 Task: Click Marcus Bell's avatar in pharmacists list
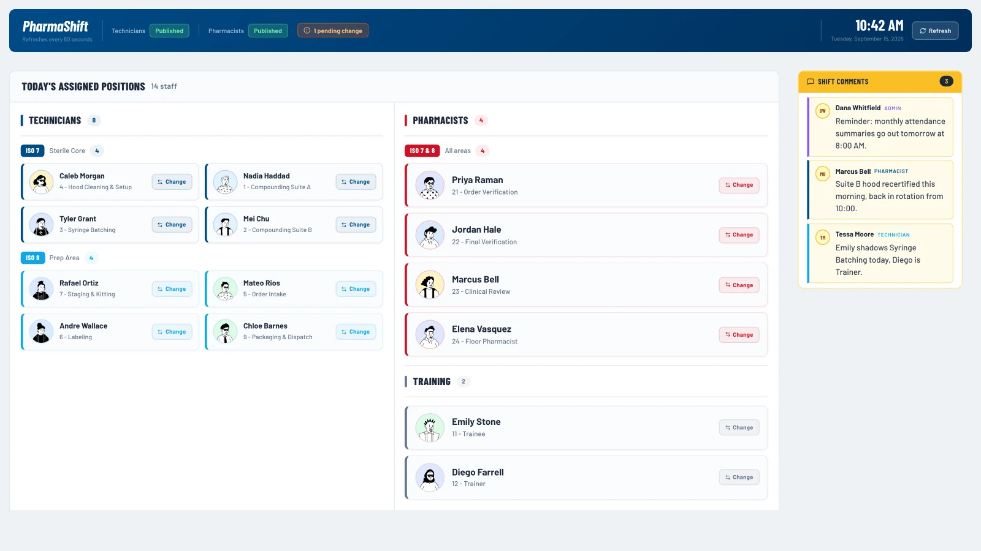[430, 285]
